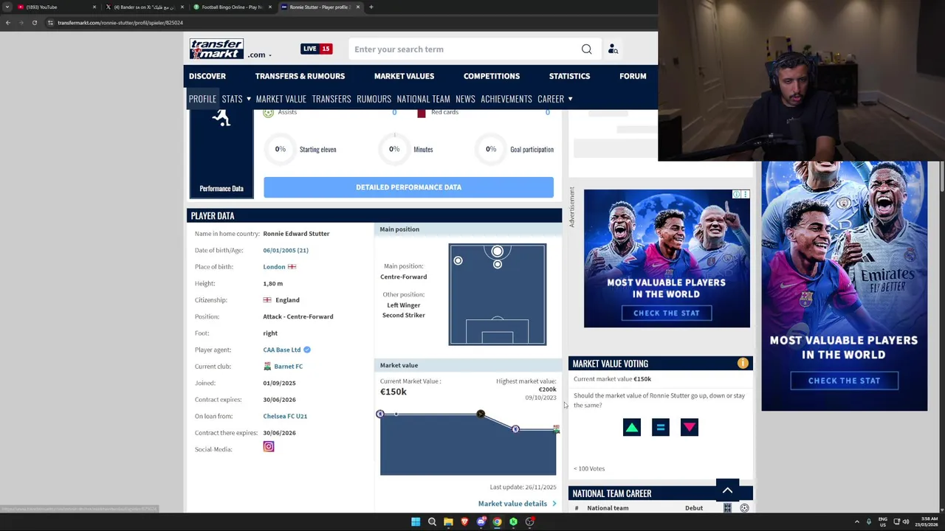945x531 pixels.
Task: Open the LIVE matches badge
Action: tap(316, 49)
